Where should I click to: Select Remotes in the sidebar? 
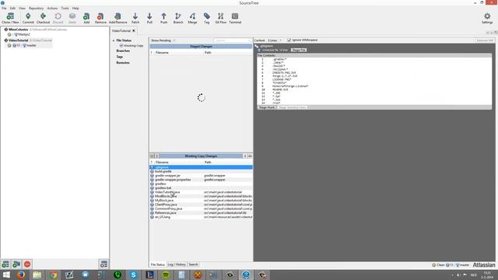coord(123,63)
